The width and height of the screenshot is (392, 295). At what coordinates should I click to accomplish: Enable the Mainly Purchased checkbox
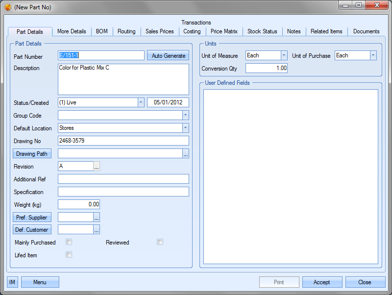(x=69, y=242)
